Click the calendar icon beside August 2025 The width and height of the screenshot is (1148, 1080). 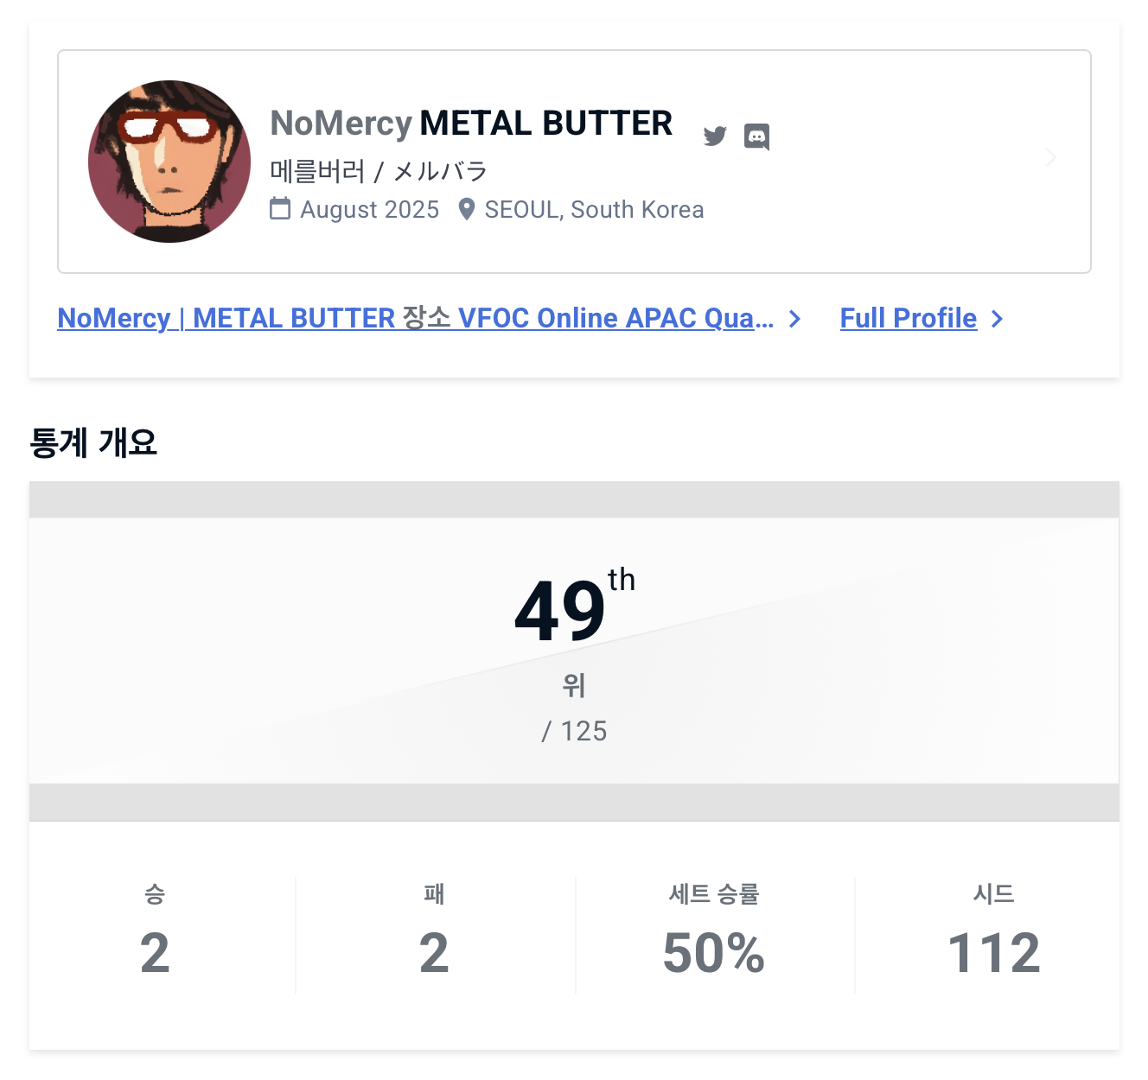[280, 209]
